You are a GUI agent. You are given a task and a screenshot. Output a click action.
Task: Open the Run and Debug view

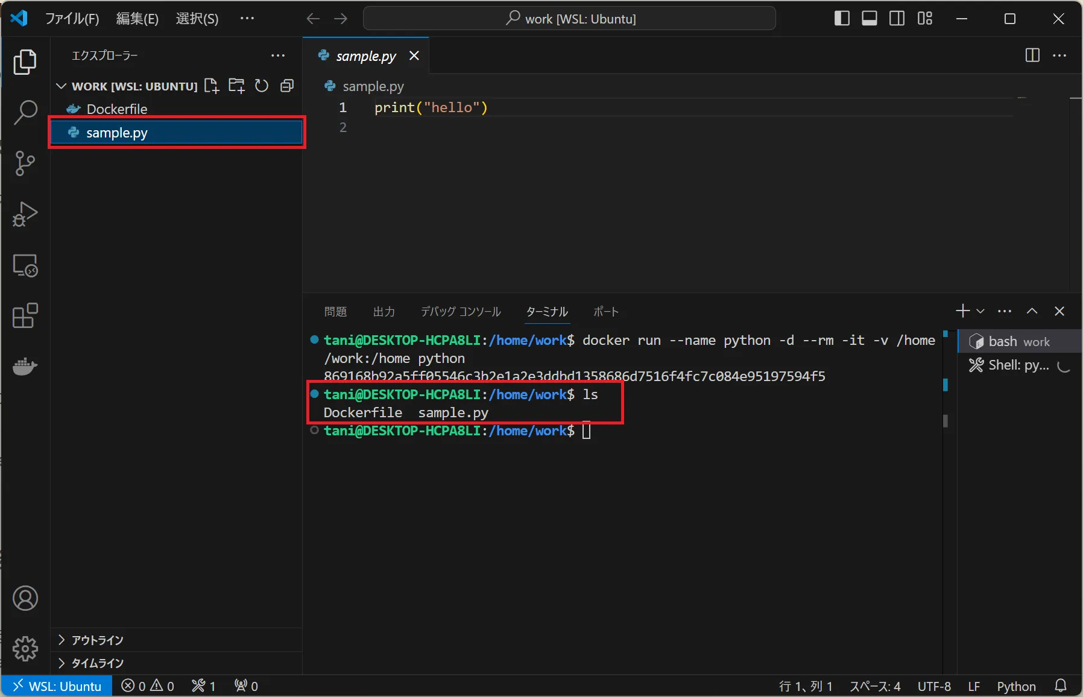25,214
